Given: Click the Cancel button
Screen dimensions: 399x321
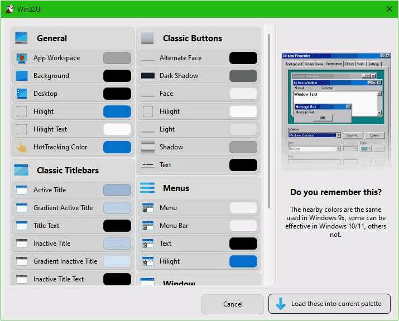Looking at the screenshot, I should point(233,304).
